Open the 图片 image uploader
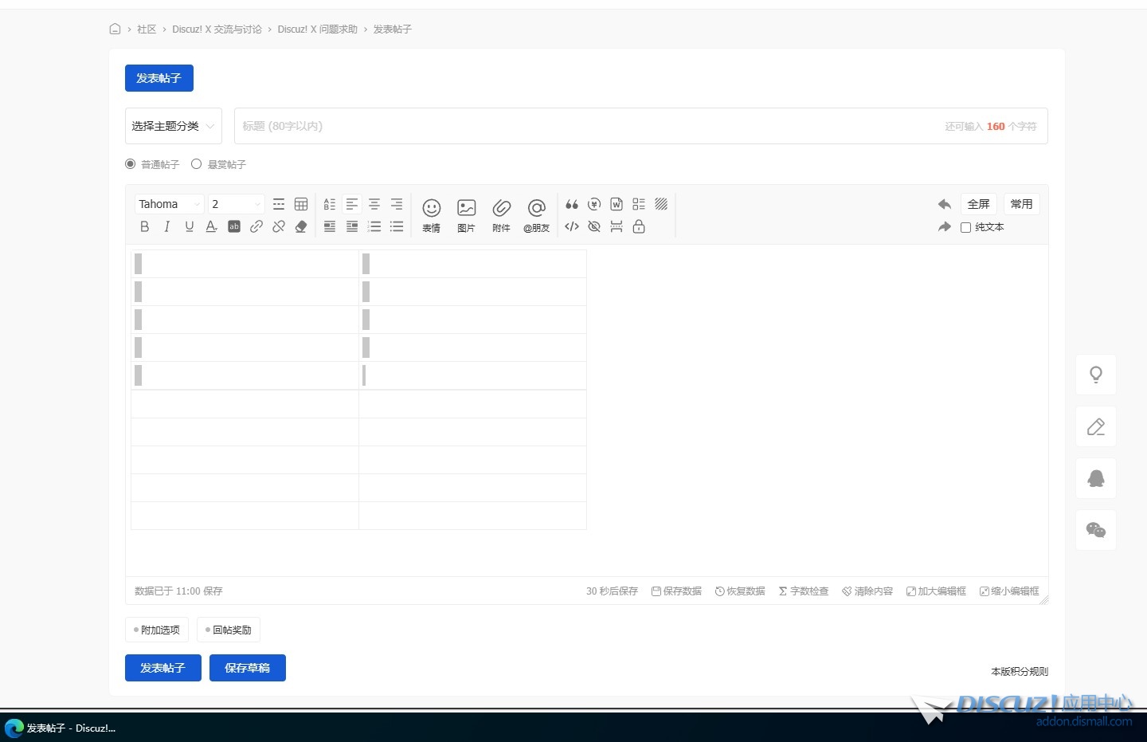Screen dimensions: 1147x742 tap(466, 215)
